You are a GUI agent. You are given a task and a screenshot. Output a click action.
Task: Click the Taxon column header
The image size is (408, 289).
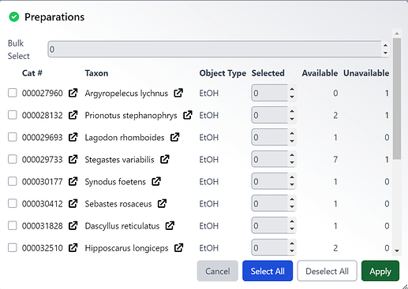click(96, 73)
